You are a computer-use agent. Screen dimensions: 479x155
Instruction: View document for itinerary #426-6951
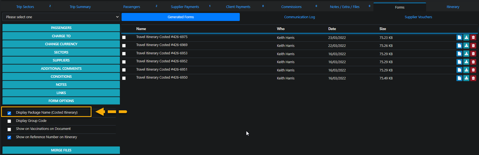(459, 70)
